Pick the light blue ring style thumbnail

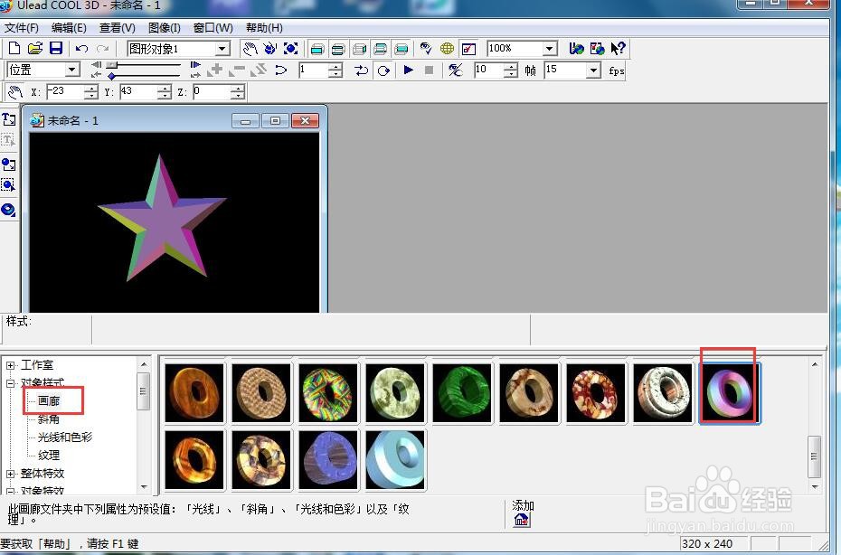(x=395, y=460)
